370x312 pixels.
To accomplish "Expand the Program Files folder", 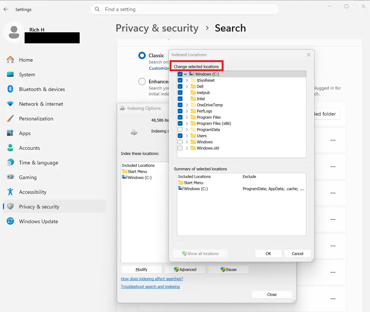I will pyautogui.click(x=187, y=117).
